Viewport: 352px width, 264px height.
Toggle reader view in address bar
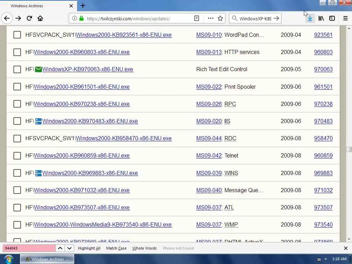[196, 19]
